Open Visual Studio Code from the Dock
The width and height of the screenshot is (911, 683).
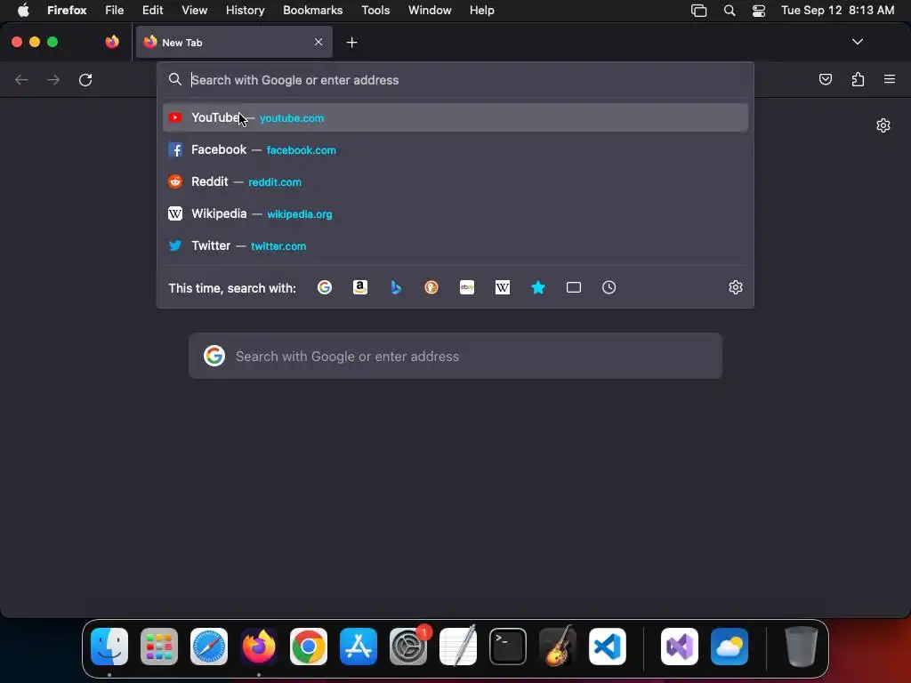pyautogui.click(x=607, y=647)
